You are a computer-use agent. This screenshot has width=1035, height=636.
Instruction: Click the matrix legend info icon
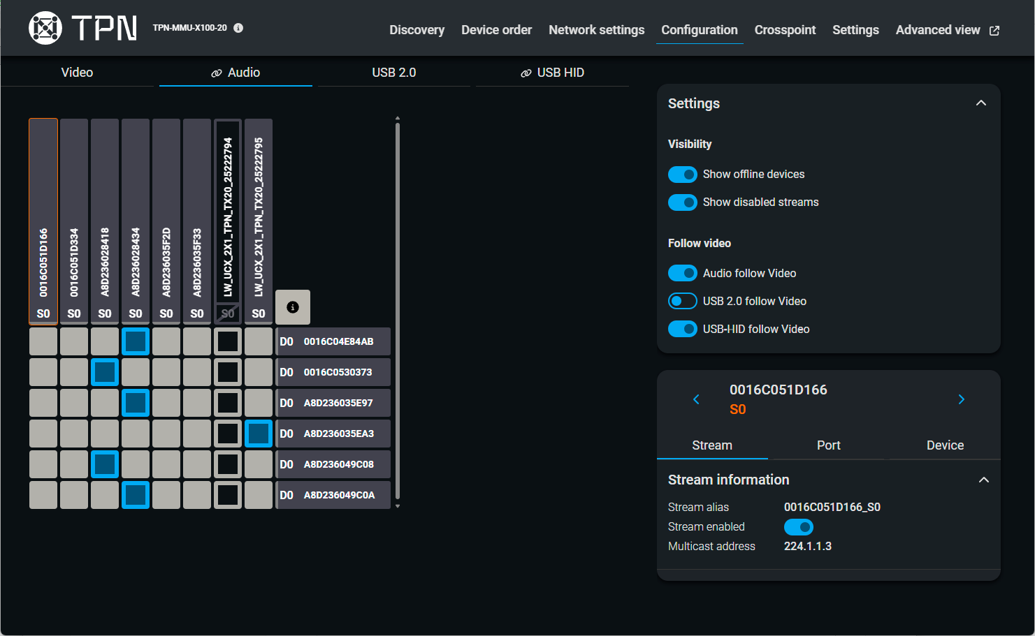point(293,307)
